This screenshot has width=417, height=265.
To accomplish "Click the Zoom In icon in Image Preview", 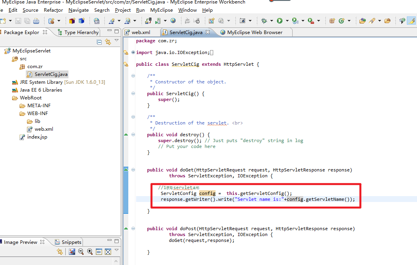I will click(90, 252).
